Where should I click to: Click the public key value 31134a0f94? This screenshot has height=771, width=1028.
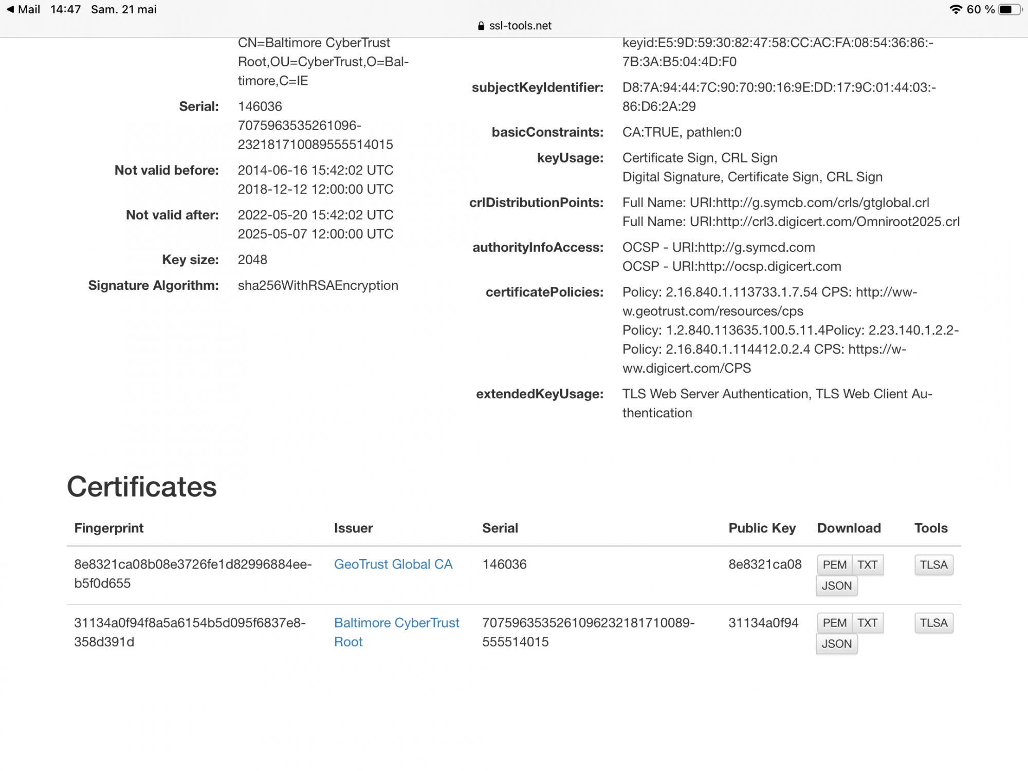(x=763, y=622)
